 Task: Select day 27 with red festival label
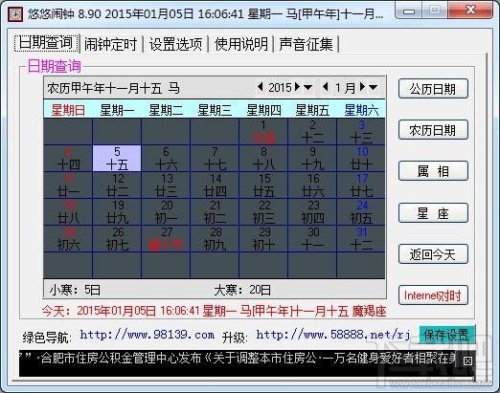(166, 238)
